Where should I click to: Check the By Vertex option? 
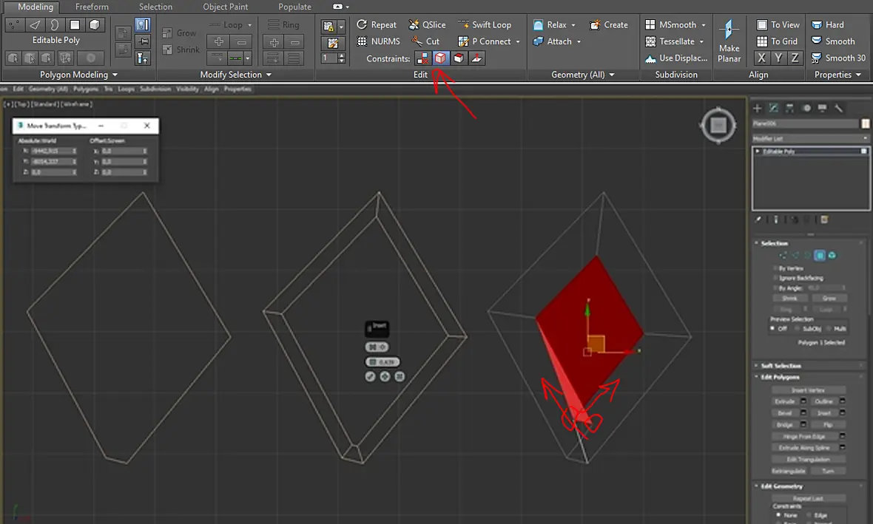coord(775,268)
